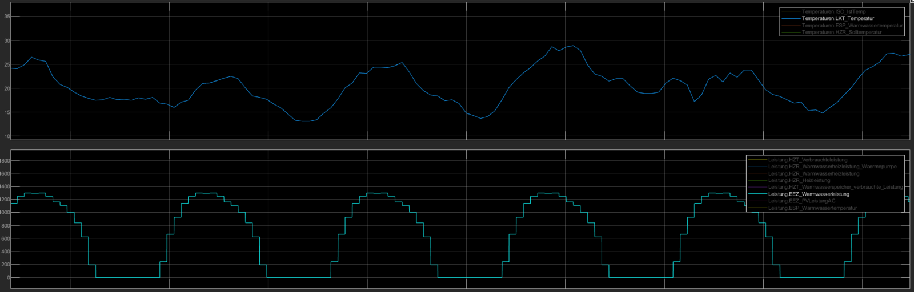Image resolution: width=914 pixels, height=292 pixels.
Task: Show Temperaturen.ESP_Warmwassertemperatur in the upper legend
Action: [852, 26]
